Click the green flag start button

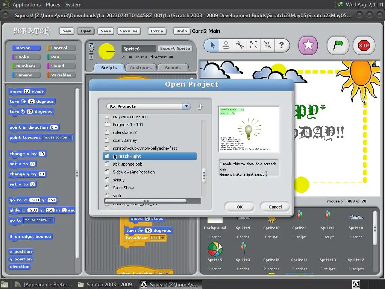pos(338,46)
